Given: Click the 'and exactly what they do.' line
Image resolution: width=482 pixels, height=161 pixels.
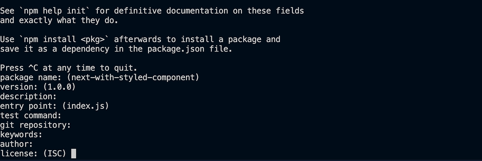Looking at the screenshot, I should coord(59,20).
